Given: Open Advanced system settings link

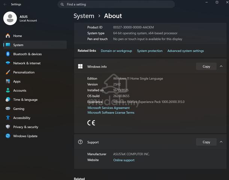Looking at the screenshot, I should coord(186,51).
